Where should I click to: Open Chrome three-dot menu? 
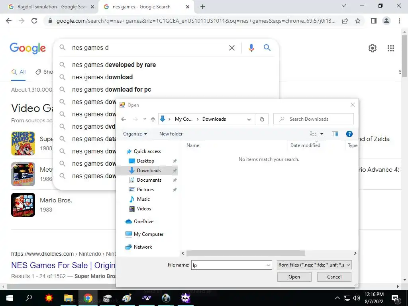click(x=399, y=21)
